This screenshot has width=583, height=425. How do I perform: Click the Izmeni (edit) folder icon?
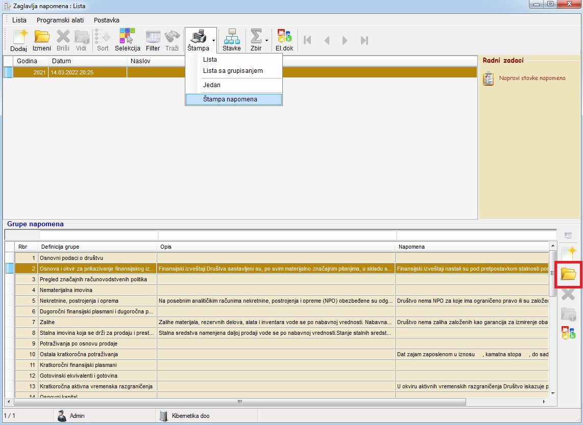[41, 40]
